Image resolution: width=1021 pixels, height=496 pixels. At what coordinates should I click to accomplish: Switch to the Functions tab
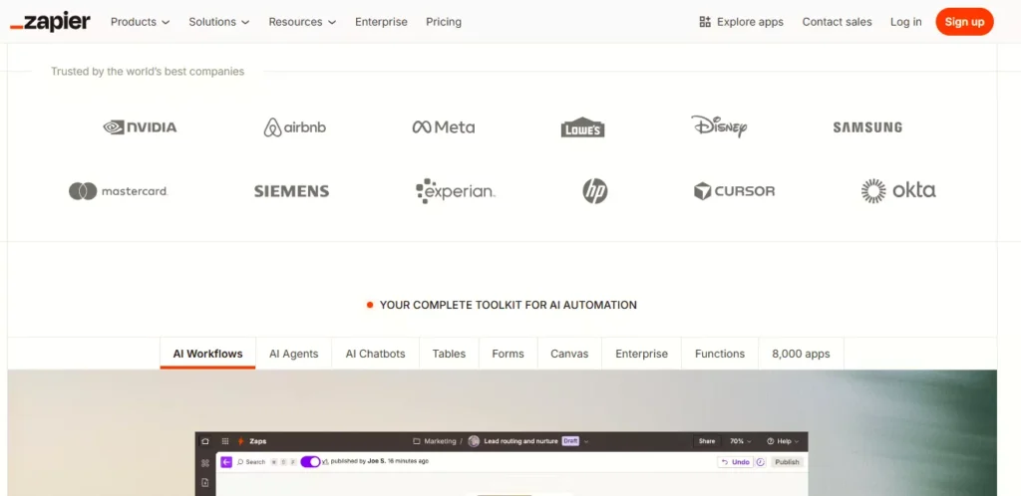720,354
